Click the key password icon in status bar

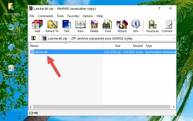[36, 113]
